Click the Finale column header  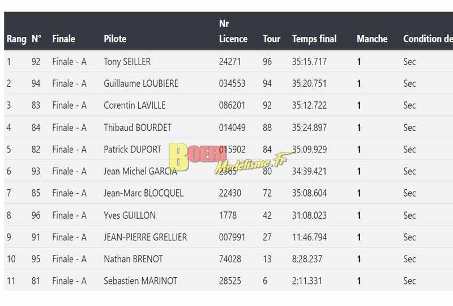click(63, 39)
